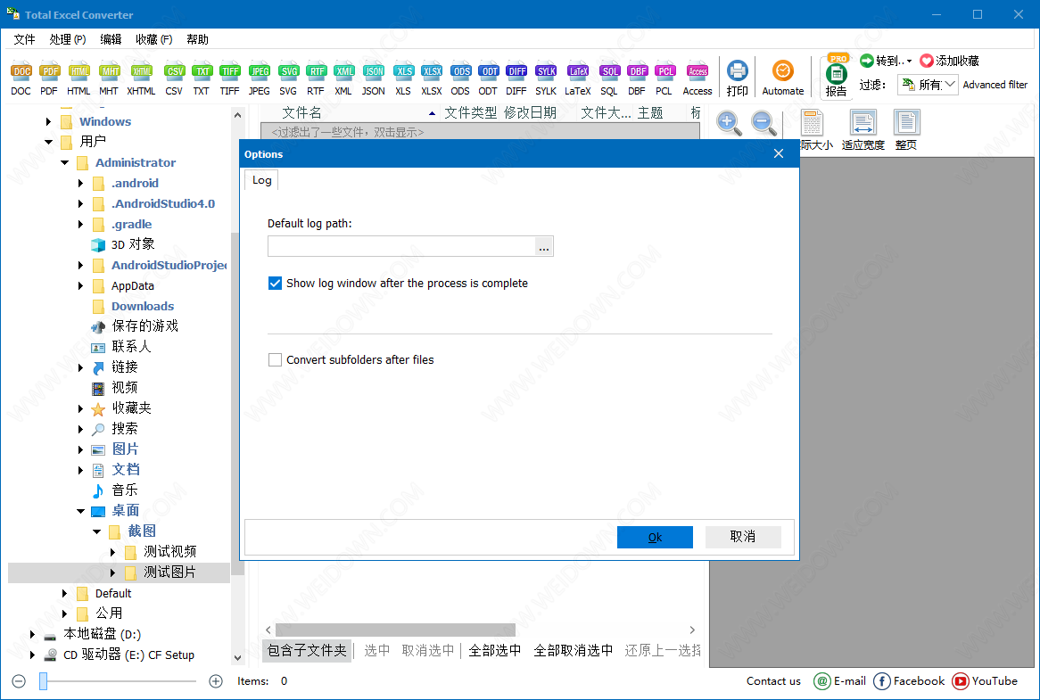Select ODS format icon
Image resolution: width=1040 pixels, height=700 pixels.
click(x=460, y=78)
